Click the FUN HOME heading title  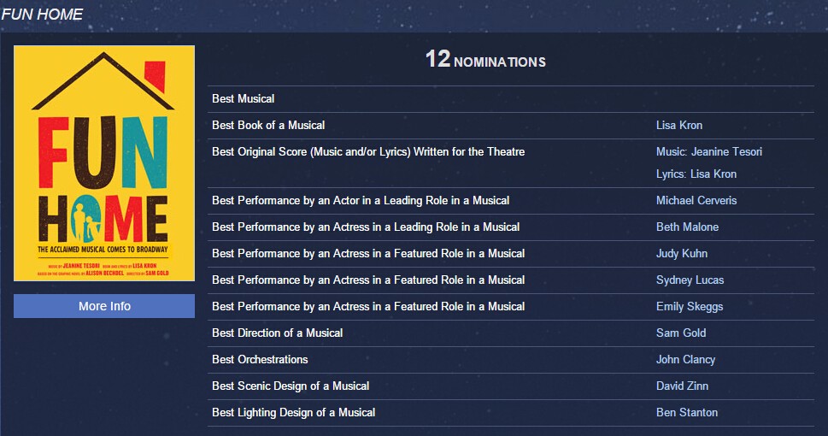(x=42, y=15)
